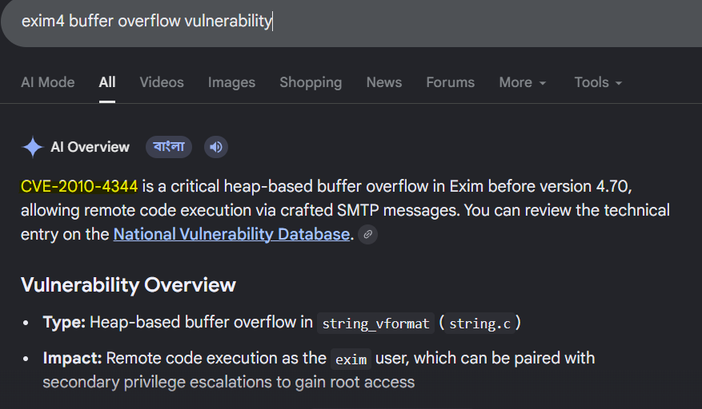Switch to the AI Mode tab
The image size is (702, 409).
click(48, 83)
